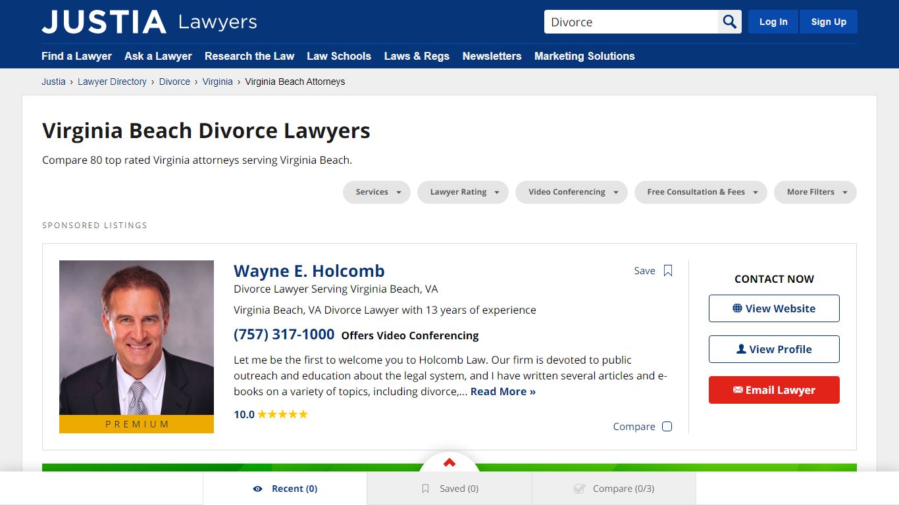Image resolution: width=899 pixels, height=505 pixels.
Task: Click the bookmark Save icon for Wayne Holcomb
Action: click(668, 271)
